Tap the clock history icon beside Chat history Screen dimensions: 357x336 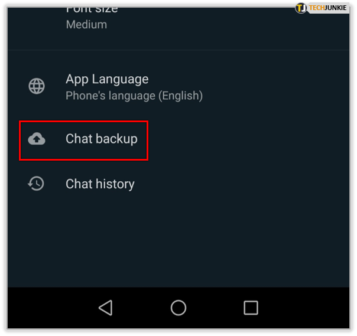click(x=36, y=184)
